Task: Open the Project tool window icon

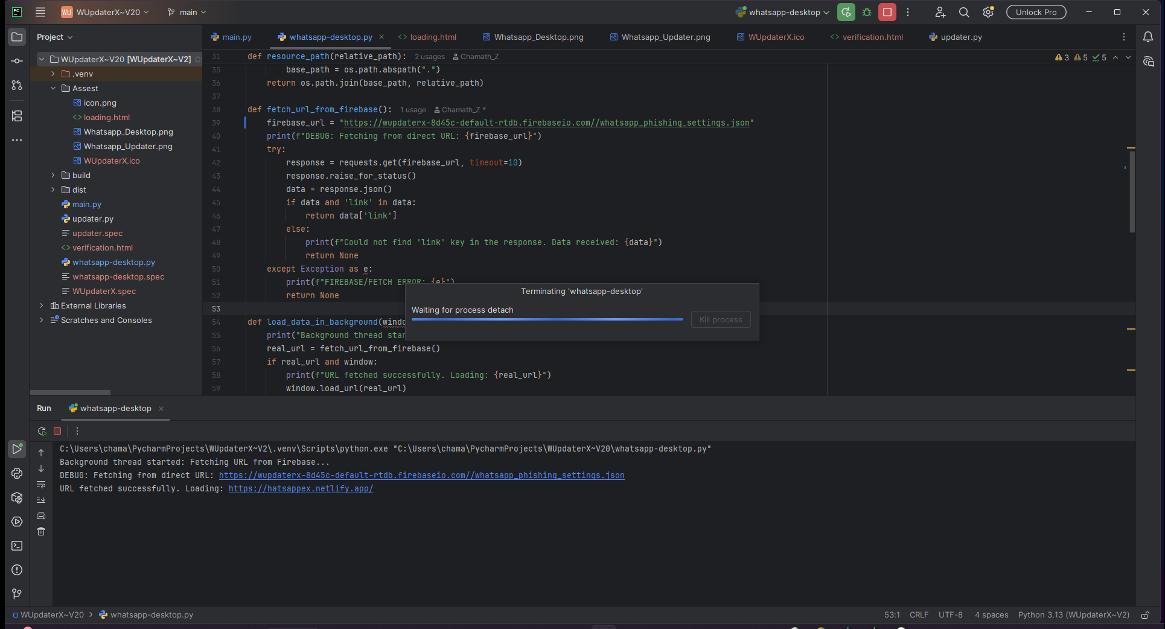Action: [17, 37]
